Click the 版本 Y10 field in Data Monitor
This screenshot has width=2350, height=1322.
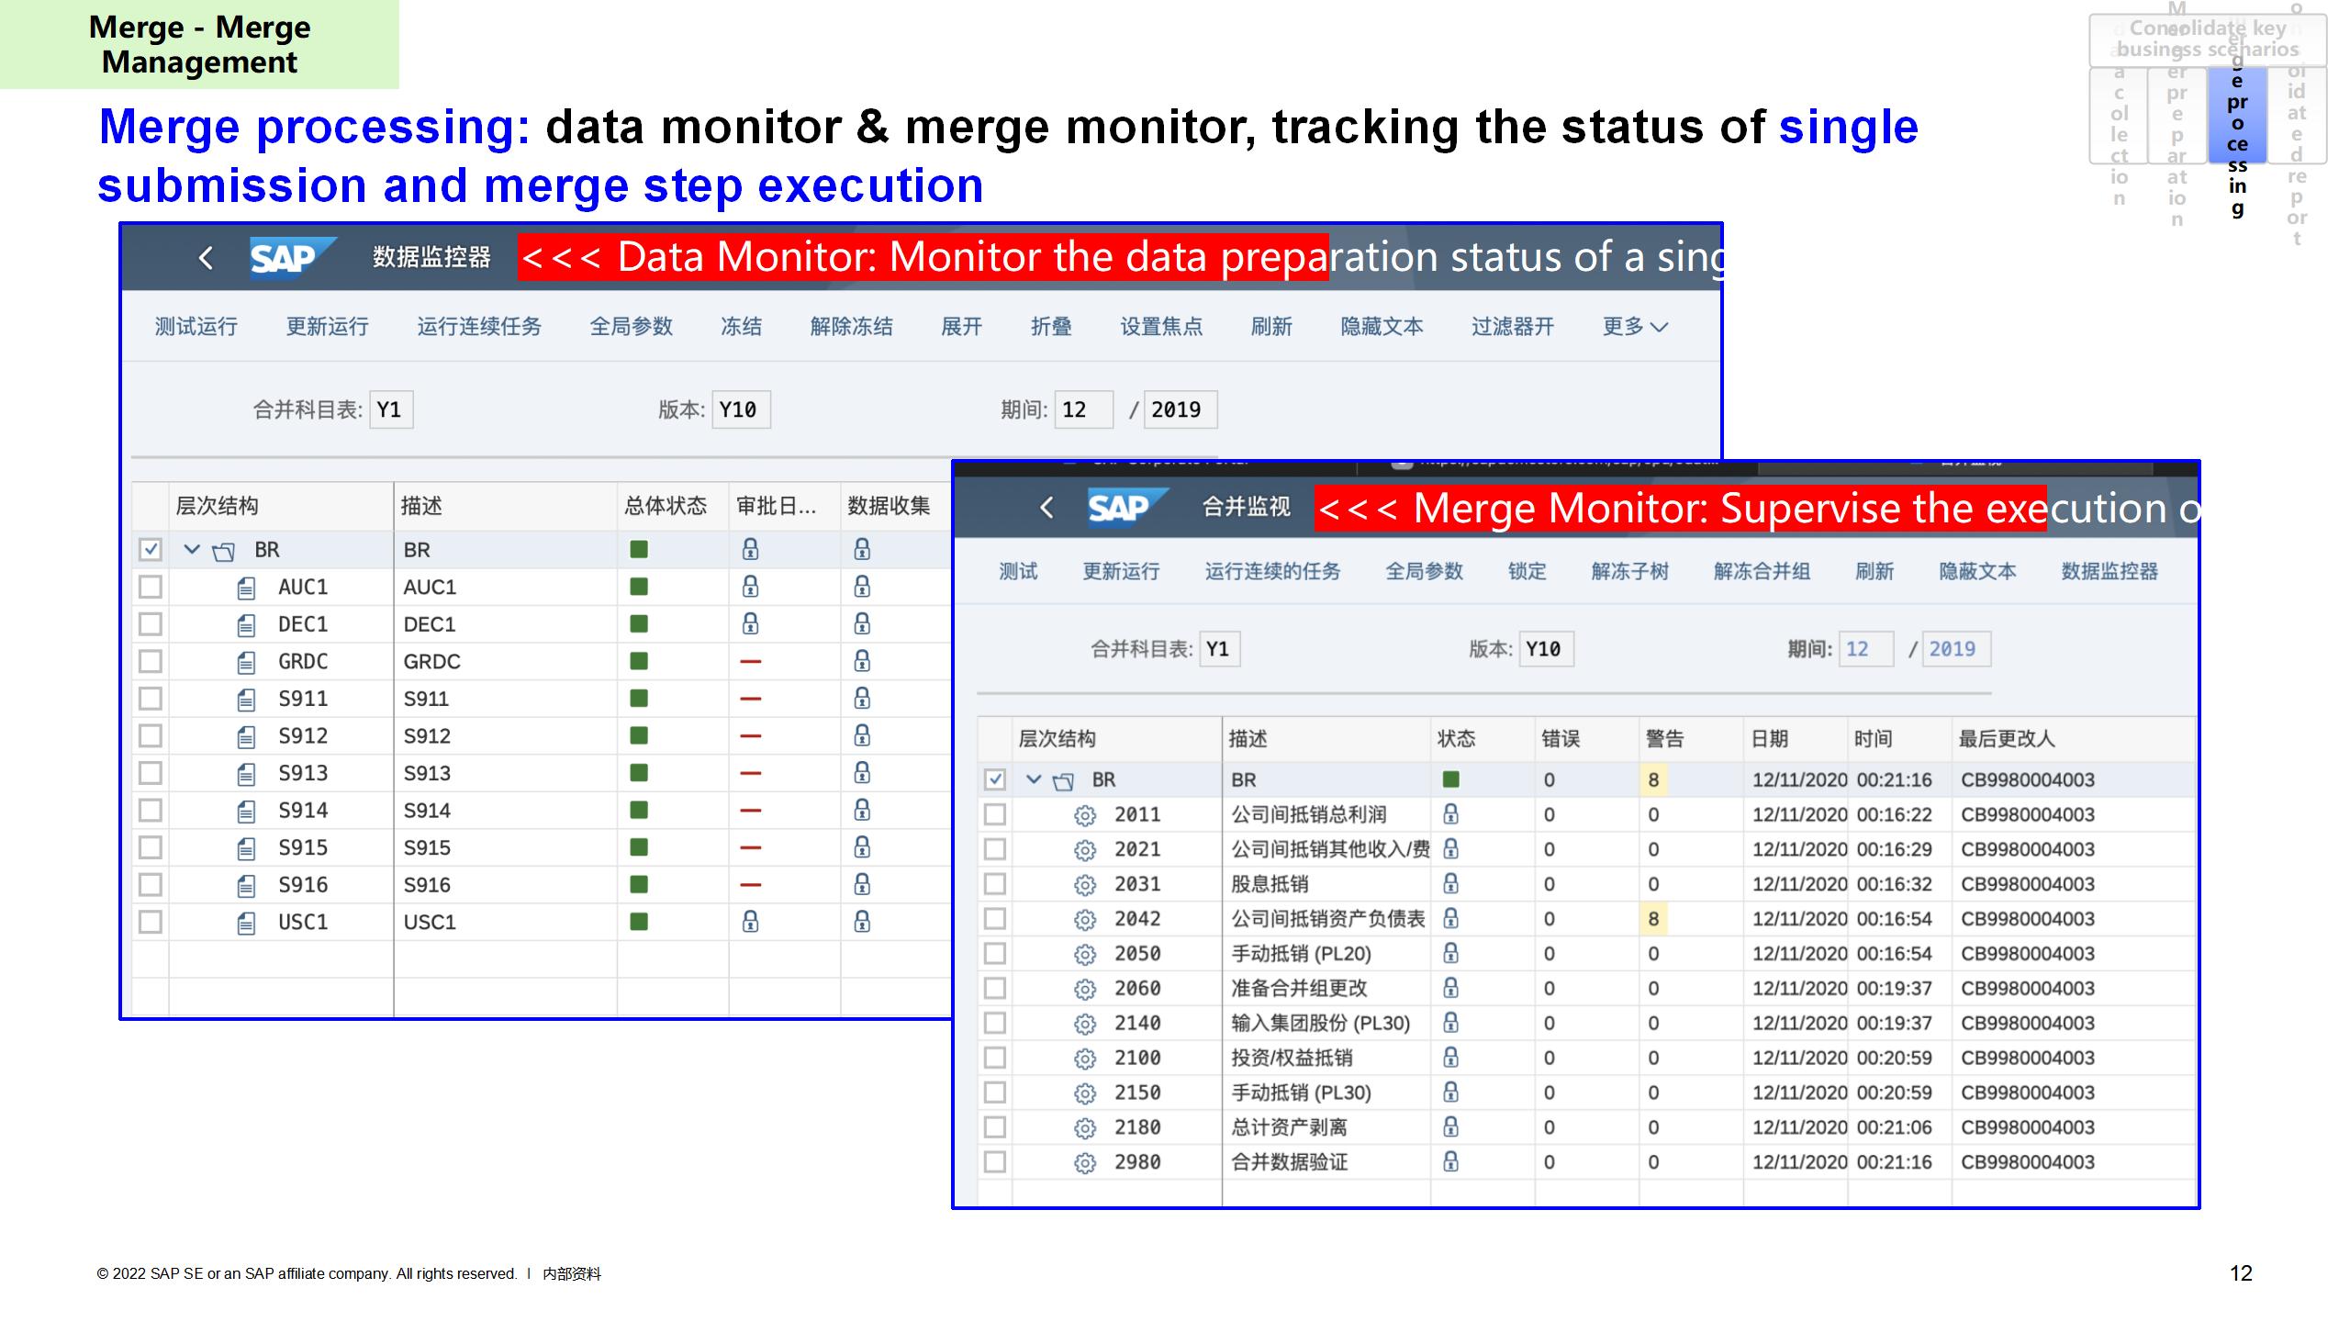[x=740, y=409]
